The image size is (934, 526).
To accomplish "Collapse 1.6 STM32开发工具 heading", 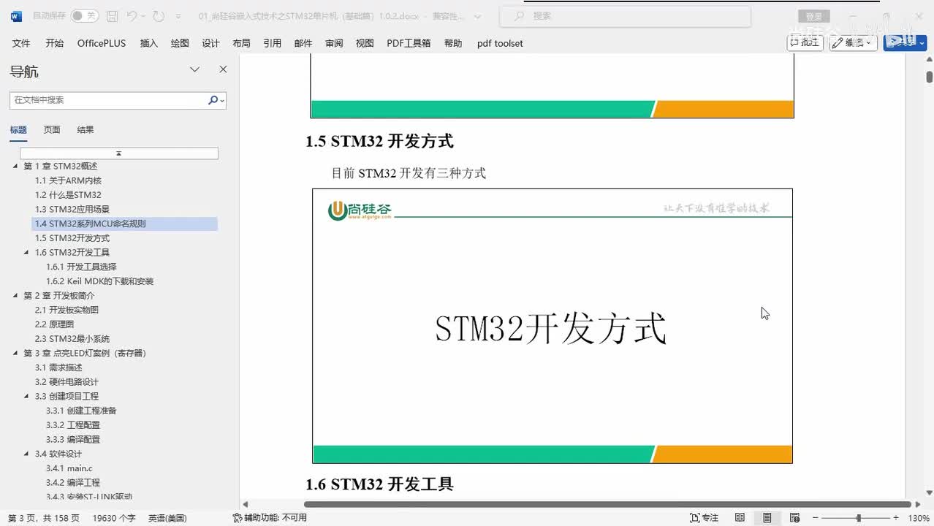I will (x=27, y=252).
